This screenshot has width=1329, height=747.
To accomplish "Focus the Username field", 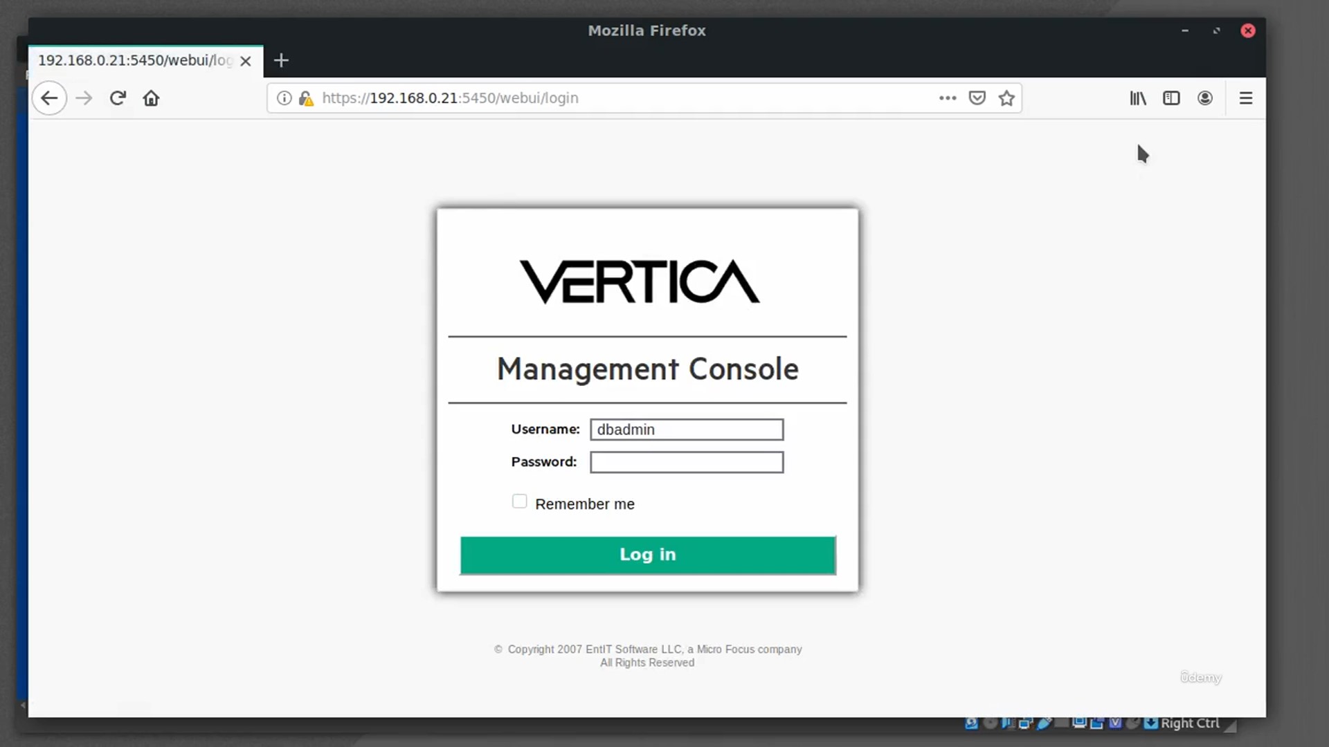I will [687, 430].
